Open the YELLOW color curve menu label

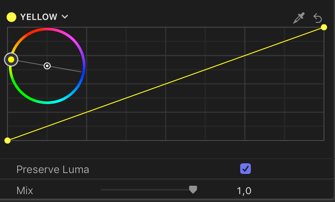[39, 17]
